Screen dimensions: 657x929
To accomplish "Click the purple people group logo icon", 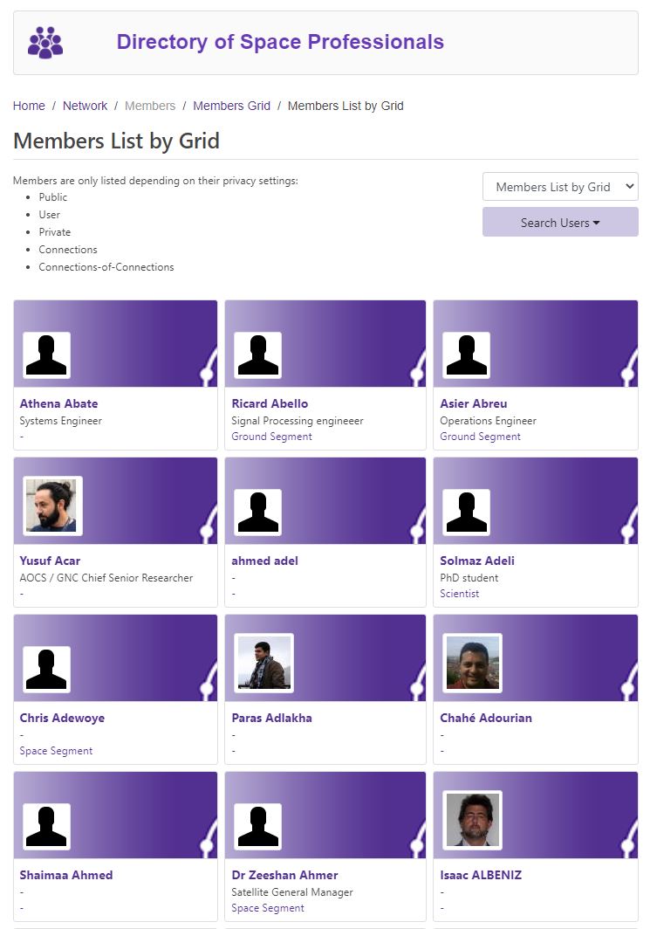I will (45, 43).
